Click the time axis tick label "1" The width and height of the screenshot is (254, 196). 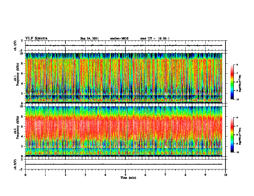(x=45, y=175)
